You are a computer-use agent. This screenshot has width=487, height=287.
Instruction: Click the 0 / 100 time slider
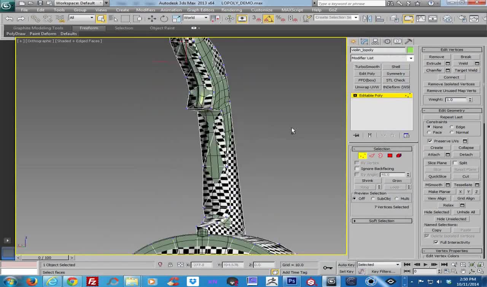coord(45,258)
